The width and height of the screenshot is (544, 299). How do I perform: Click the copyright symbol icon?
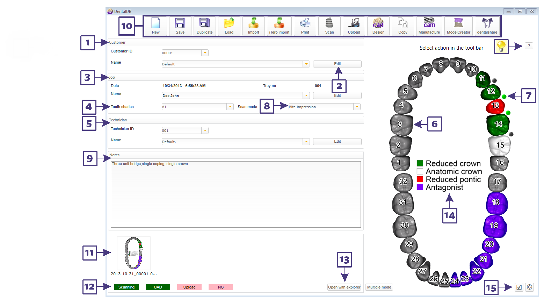[530, 287]
